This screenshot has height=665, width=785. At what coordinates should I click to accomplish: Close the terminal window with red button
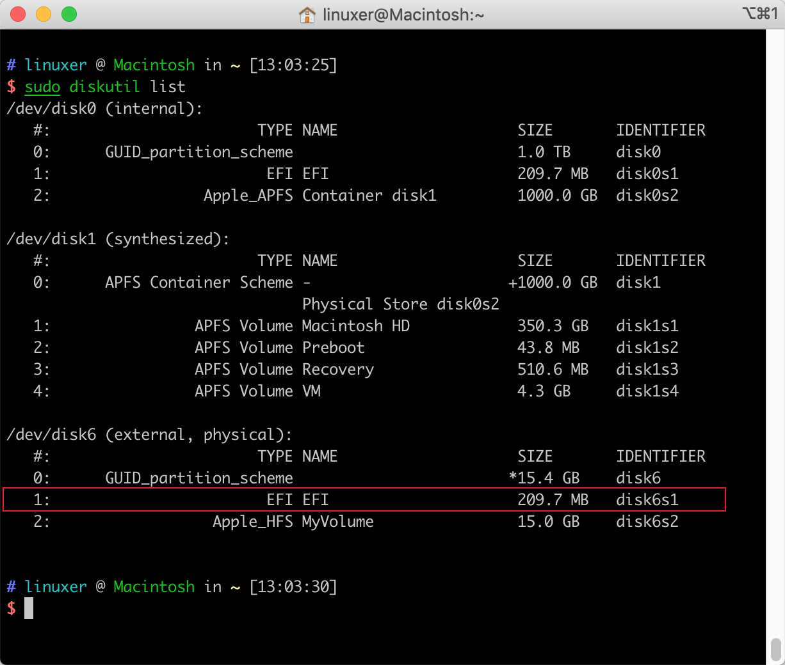[x=18, y=14]
